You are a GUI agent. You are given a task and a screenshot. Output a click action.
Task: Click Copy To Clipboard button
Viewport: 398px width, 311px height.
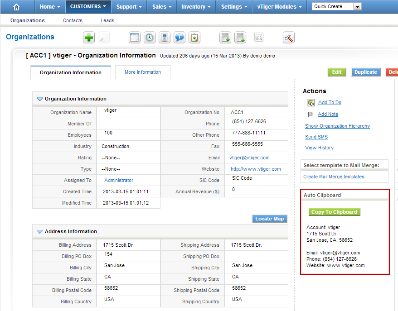click(x=334, y=212)
